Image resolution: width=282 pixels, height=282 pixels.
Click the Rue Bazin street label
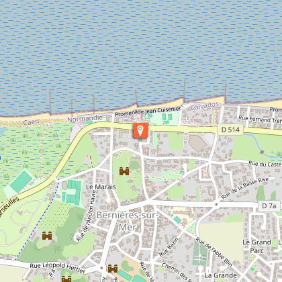tap(169, 247)
